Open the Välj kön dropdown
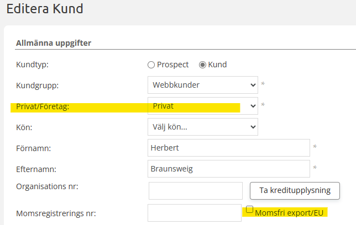 203,127
